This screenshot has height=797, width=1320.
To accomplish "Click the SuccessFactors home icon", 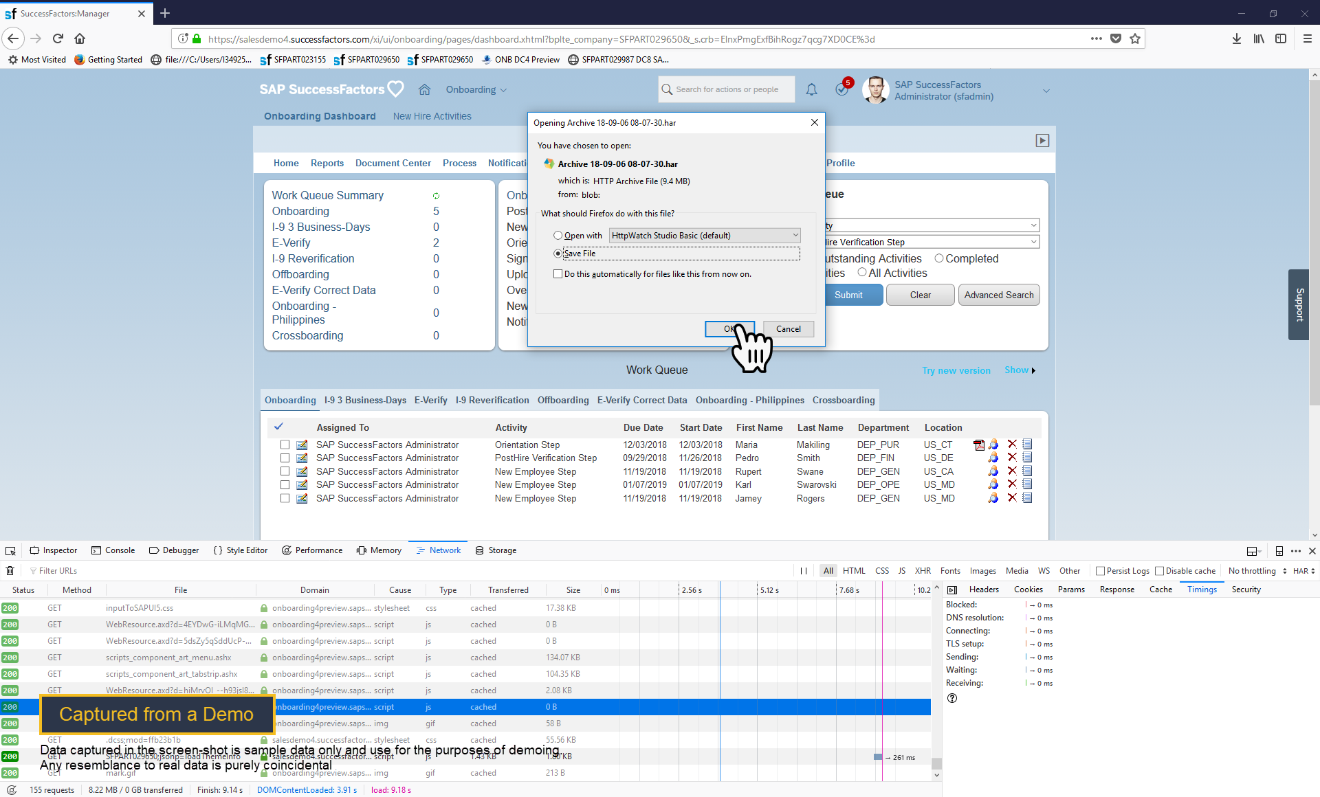I will coord(424,89).
